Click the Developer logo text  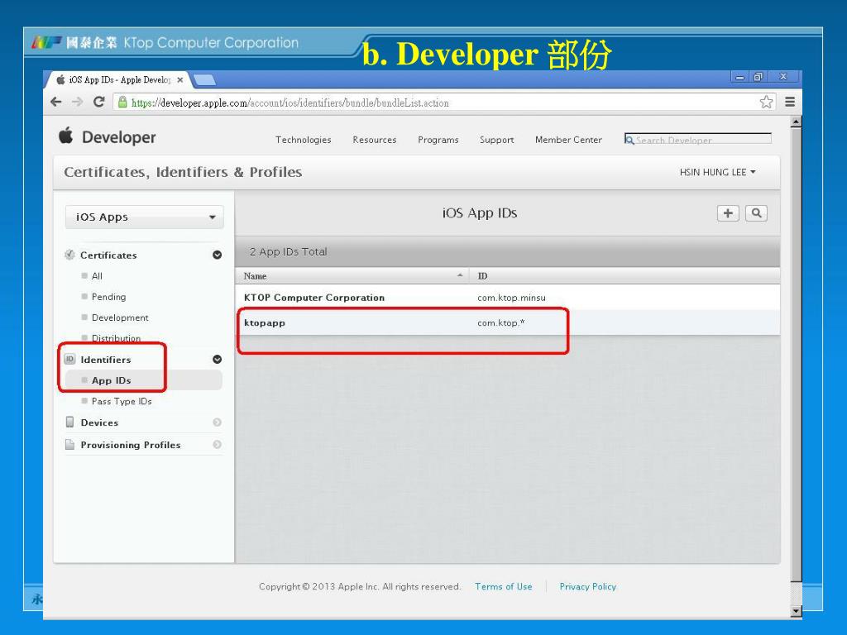click(x=119, y=137)
